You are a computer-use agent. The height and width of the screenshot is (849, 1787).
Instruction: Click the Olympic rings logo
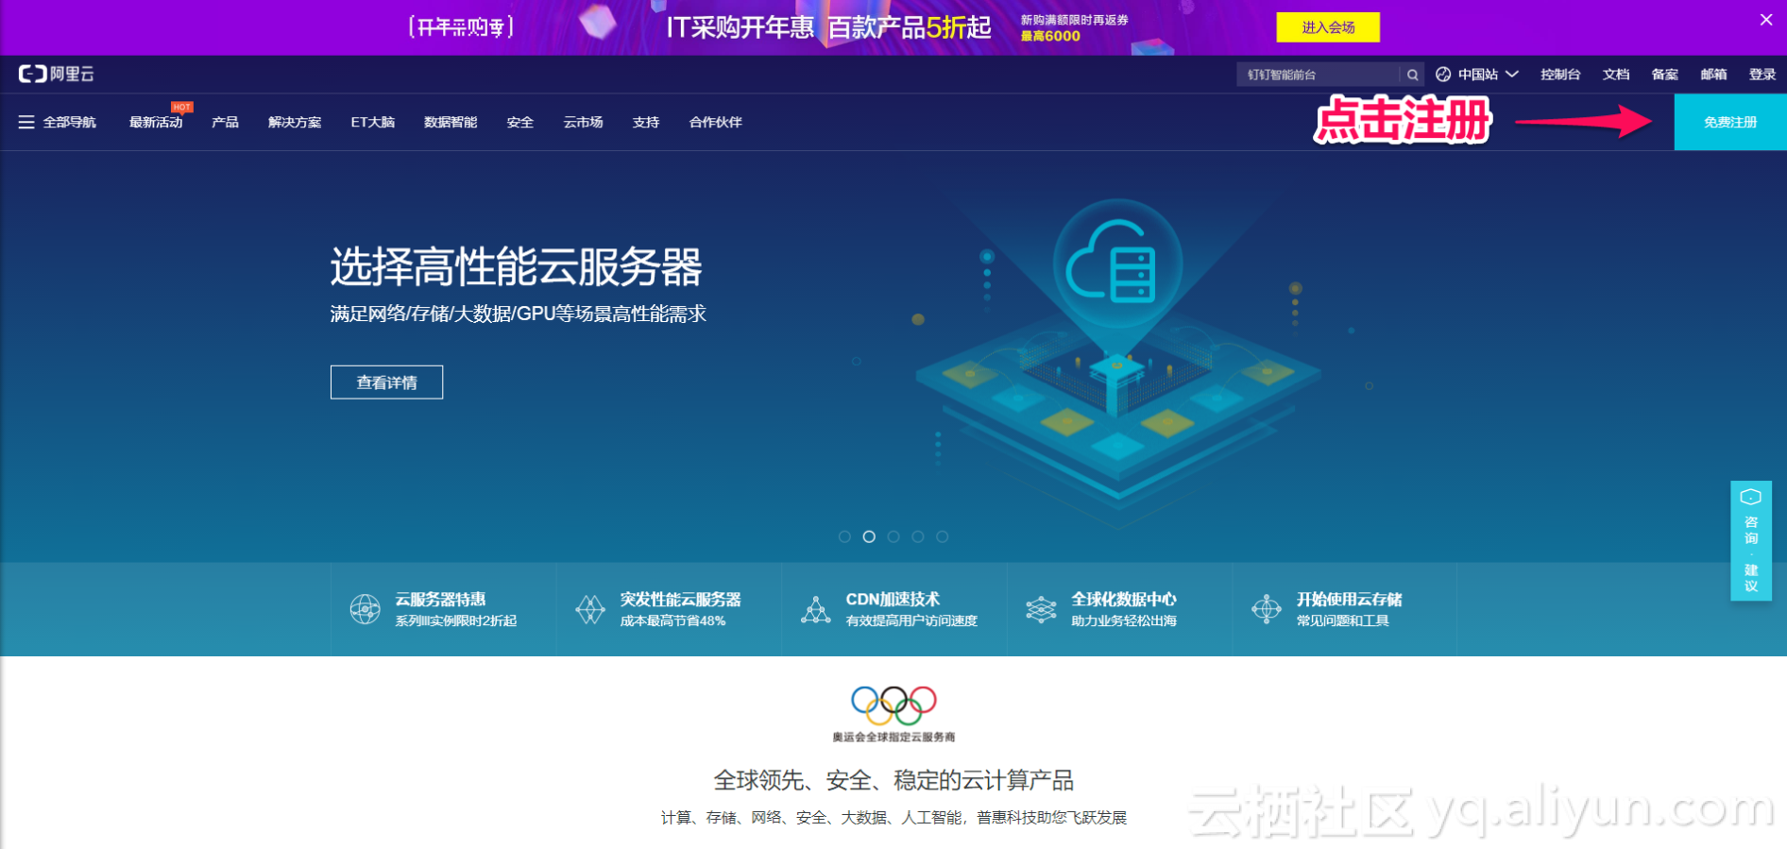[x=893, y=704]
